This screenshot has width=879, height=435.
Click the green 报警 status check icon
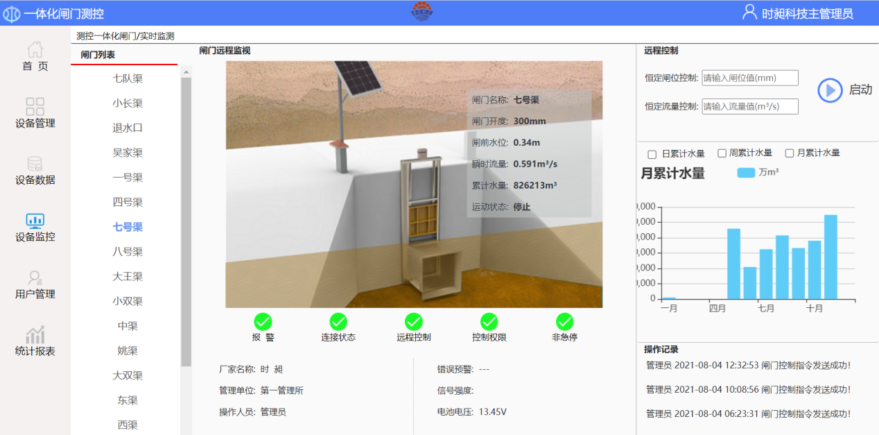tap(263, 321)
